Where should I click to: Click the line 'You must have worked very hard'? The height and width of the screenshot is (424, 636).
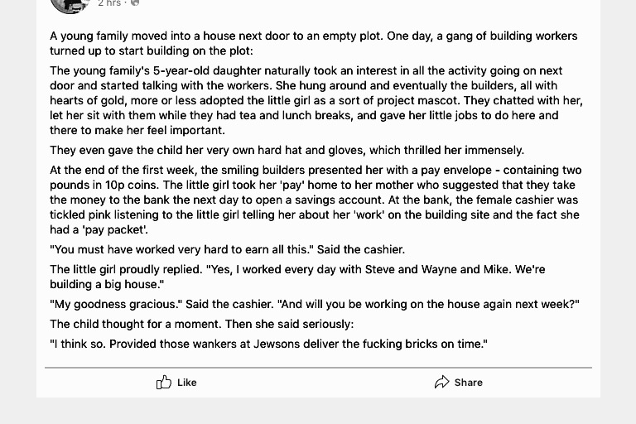click(x=227, y=249)
